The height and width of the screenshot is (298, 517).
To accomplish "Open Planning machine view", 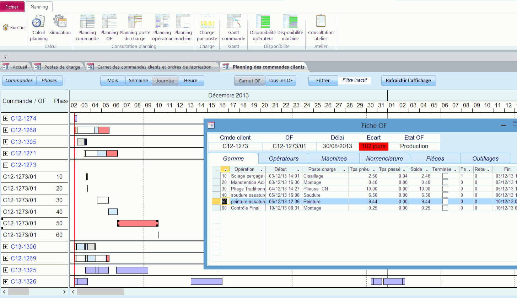I will point(183,27).
